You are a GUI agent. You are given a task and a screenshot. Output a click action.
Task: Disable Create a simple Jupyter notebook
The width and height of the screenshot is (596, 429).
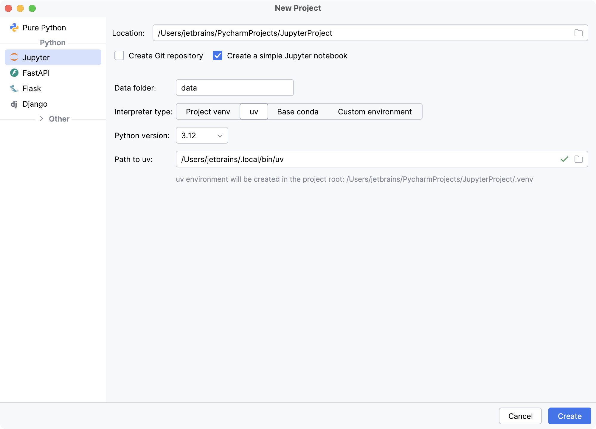[217, 56]
